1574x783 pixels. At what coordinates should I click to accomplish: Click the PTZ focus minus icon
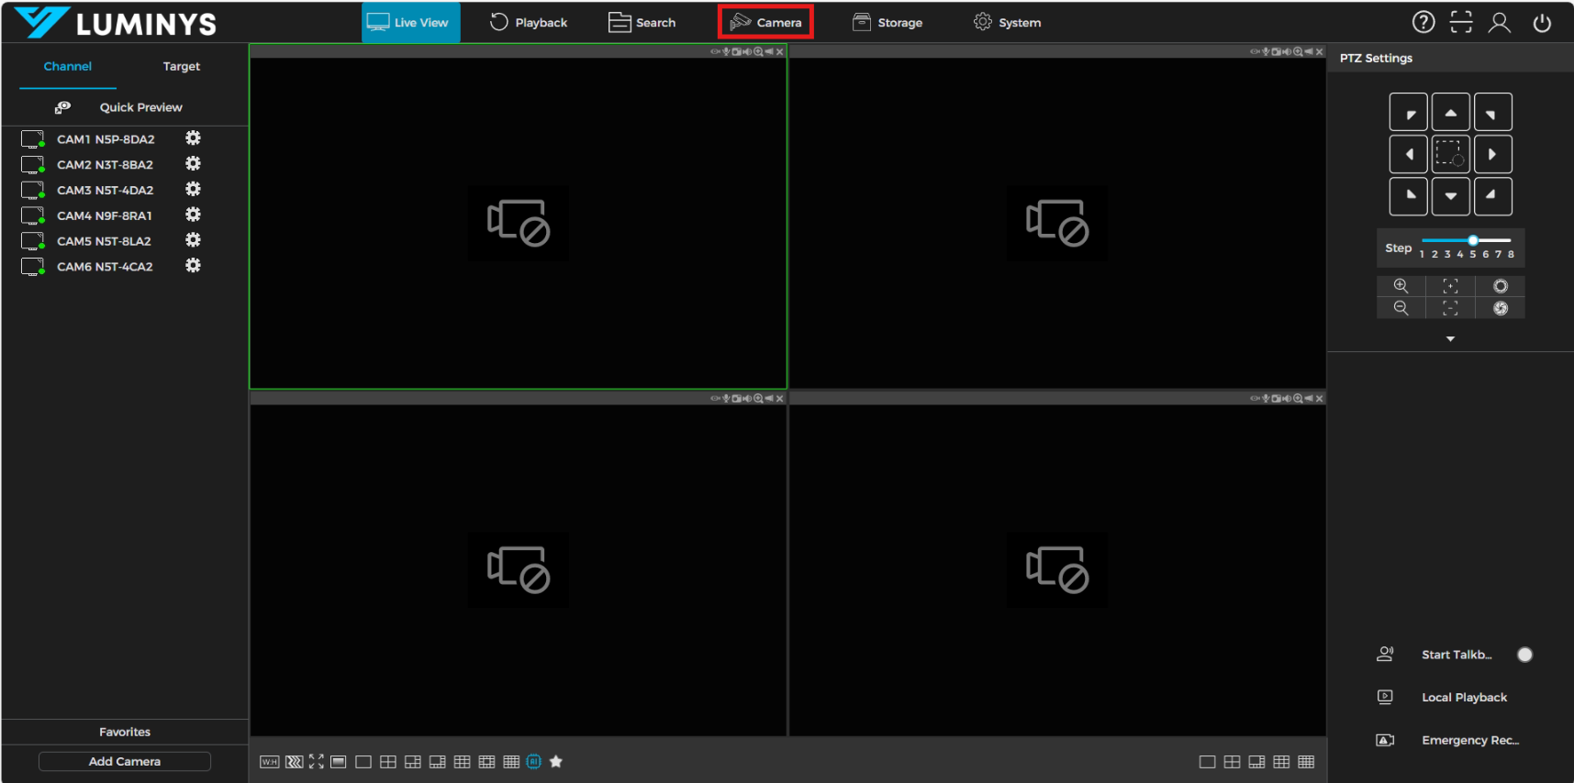pyautogui.click(x=1450, y=308)
